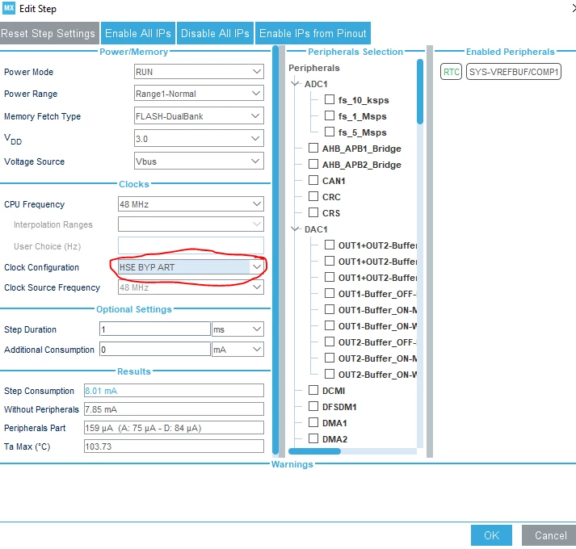Click the Step Duration value field
Viewport: 576px width, 549px height.
(154, 329)
